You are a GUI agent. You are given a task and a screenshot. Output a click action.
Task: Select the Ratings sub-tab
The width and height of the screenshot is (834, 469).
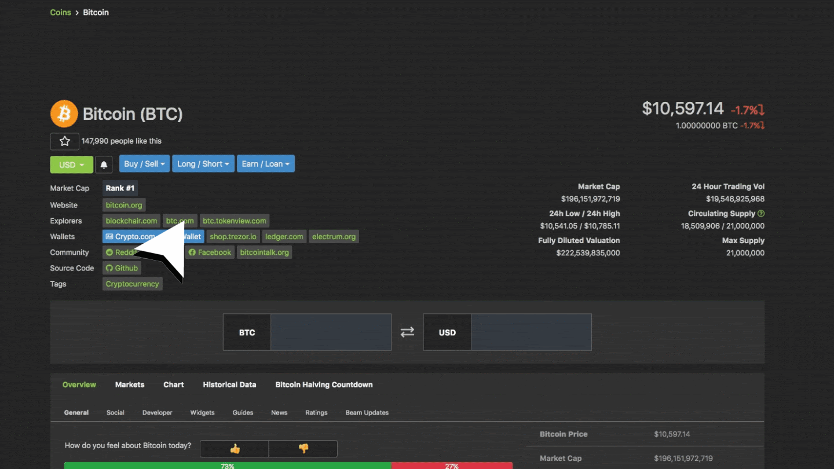pyautogui.click(x=316, y=413)
